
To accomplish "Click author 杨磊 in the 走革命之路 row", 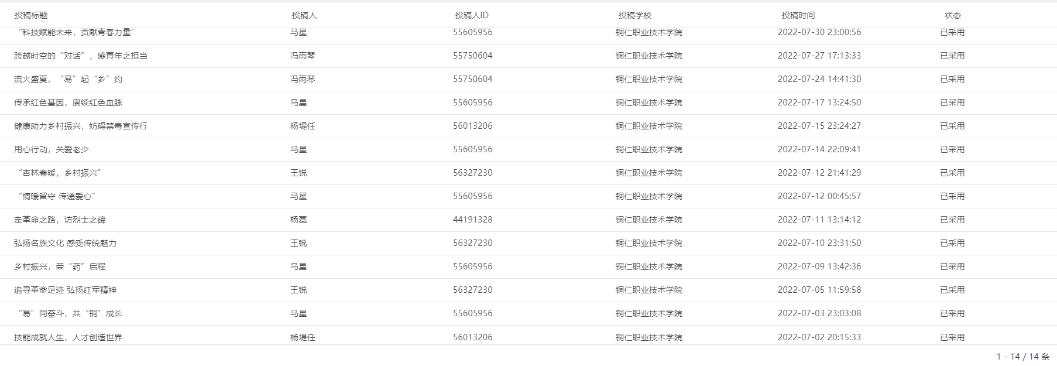I will [x=298, y=220].
